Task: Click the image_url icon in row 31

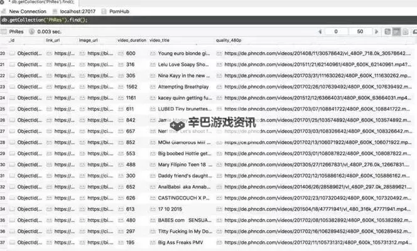Action: 82,176
